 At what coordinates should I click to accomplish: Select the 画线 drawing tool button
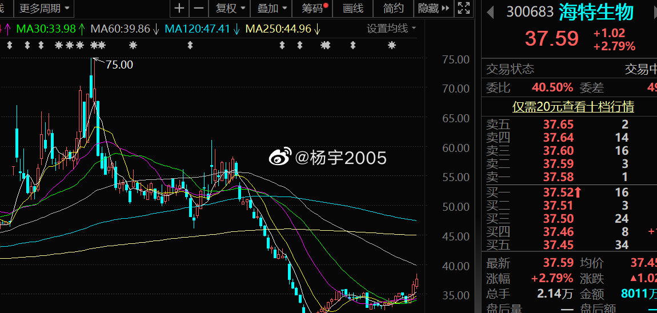point(353,8)
